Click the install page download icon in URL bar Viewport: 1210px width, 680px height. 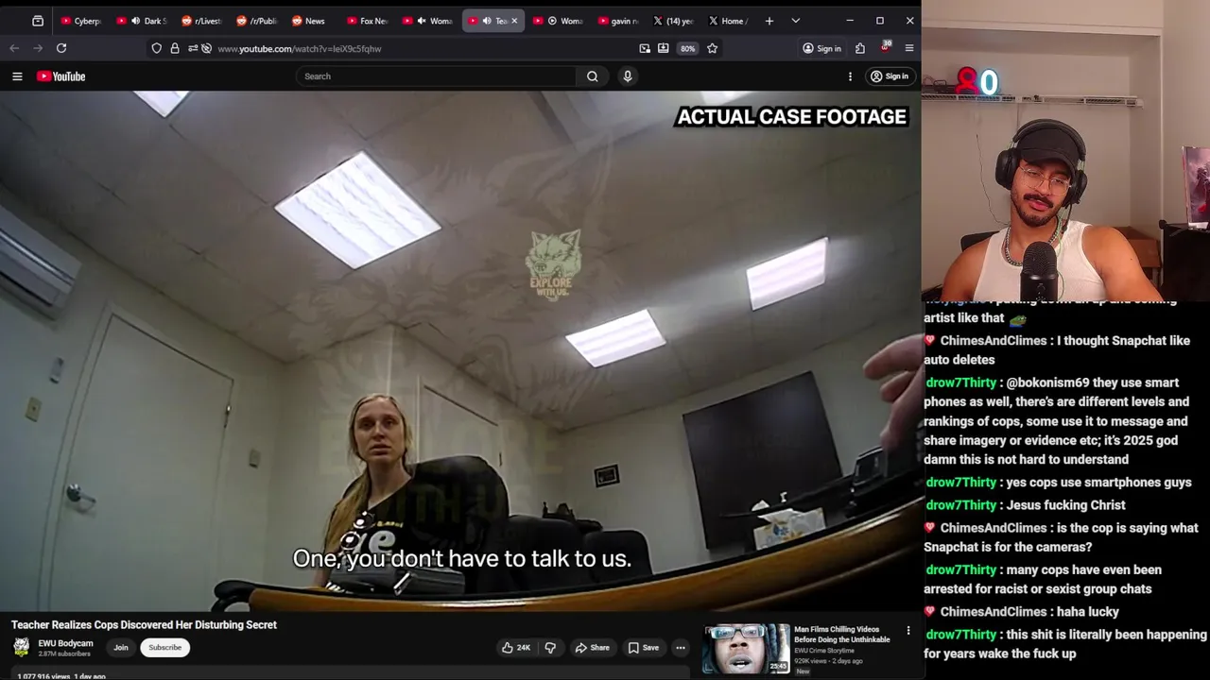click(x=664, y=48)
